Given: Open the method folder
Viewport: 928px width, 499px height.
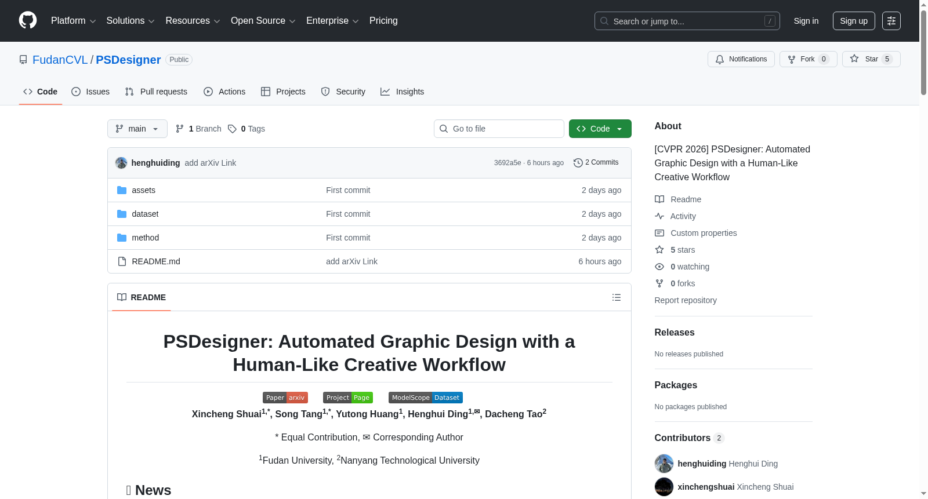Looking at the screenshot, I should [145, 238].
